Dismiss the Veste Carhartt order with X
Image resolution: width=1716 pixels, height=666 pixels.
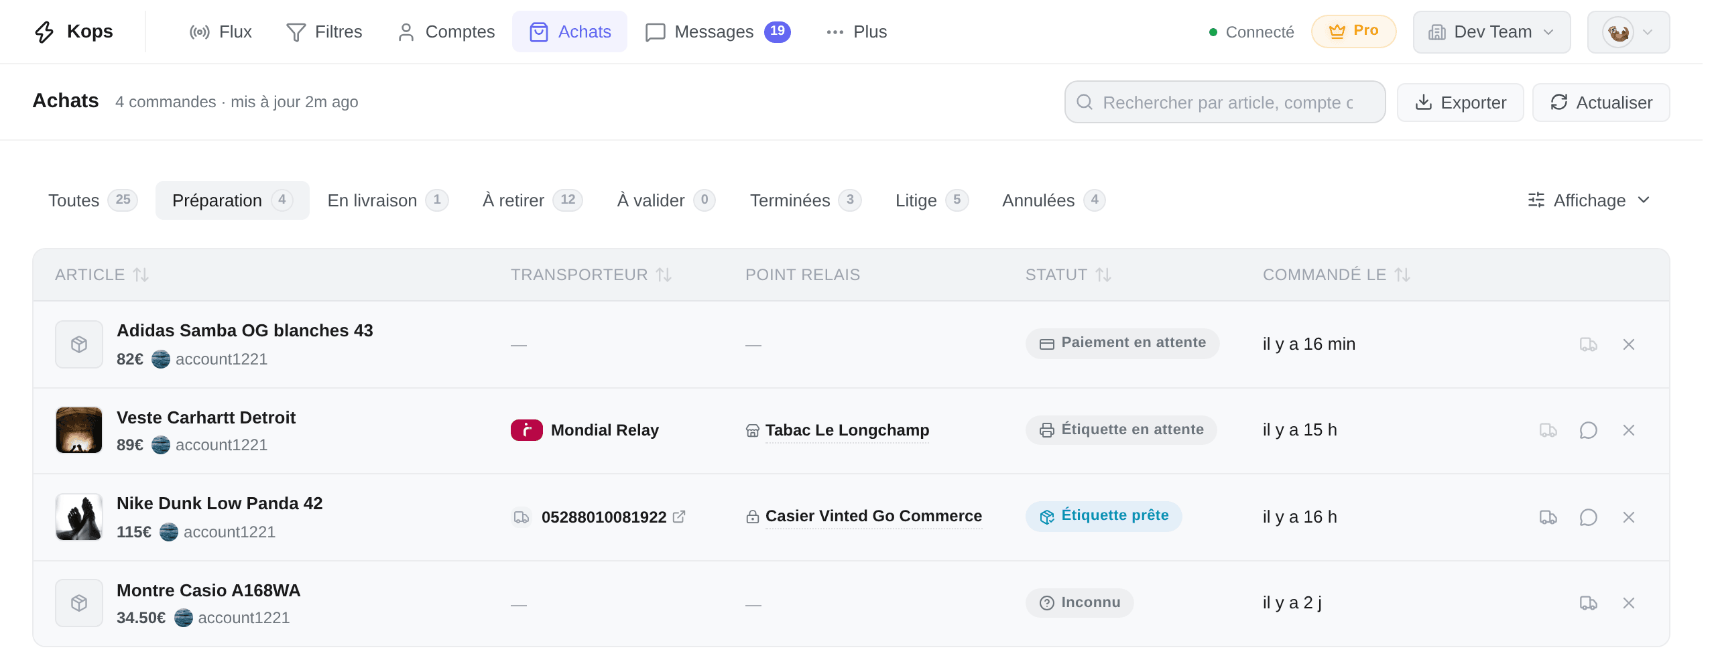tap(1629, 430)
